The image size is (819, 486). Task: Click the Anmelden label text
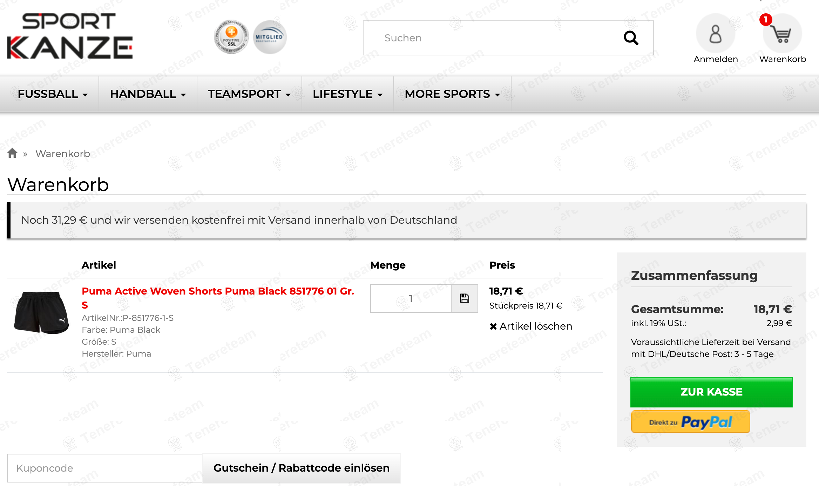(x=716, y=59)
